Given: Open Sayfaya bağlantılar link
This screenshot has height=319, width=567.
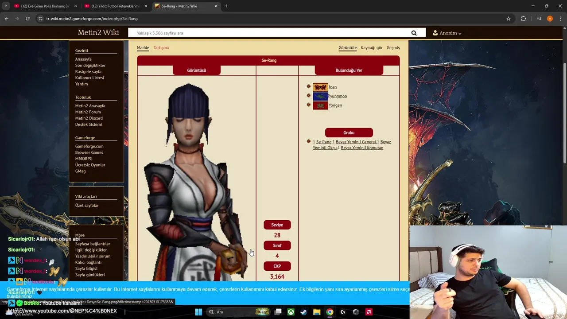Looking at the screenshot, I should (x=93, y=244).
